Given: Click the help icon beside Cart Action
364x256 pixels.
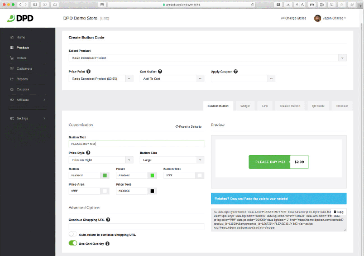Looking at the screenshot, I should pos(161,72).
